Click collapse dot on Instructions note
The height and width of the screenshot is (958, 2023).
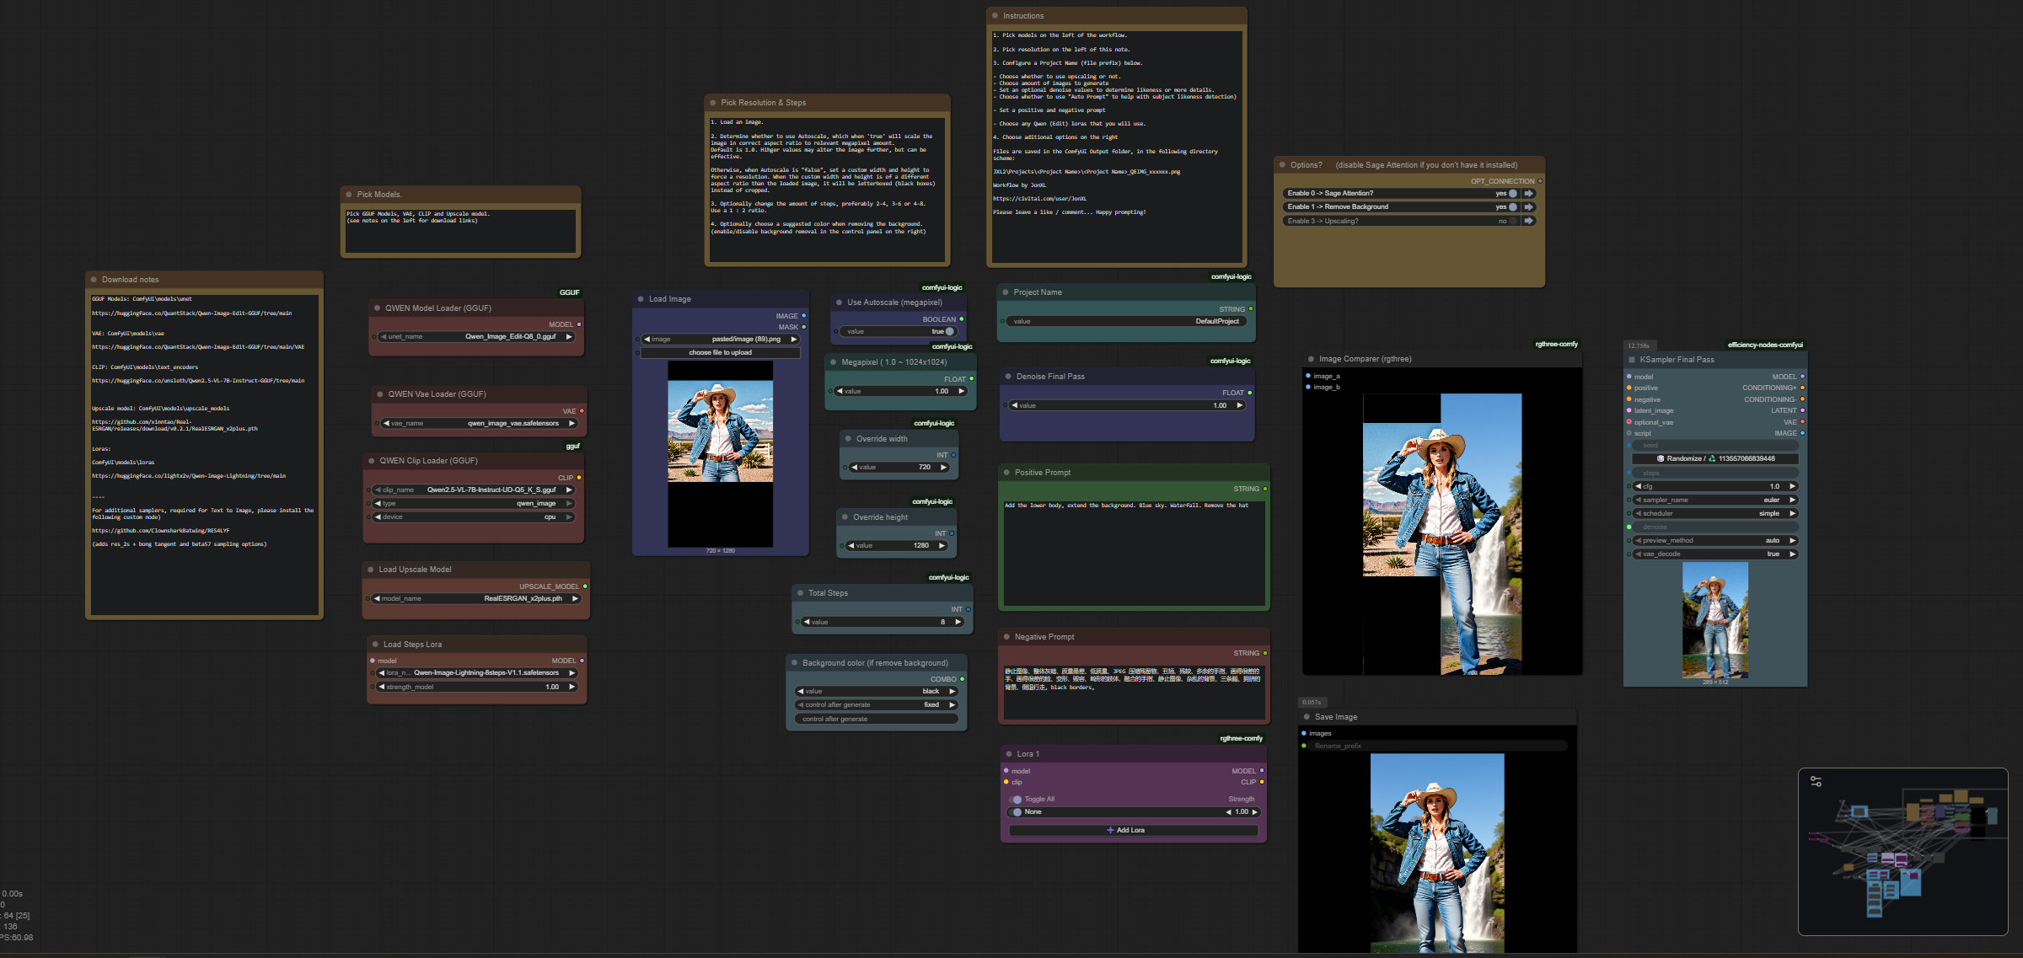995,16
